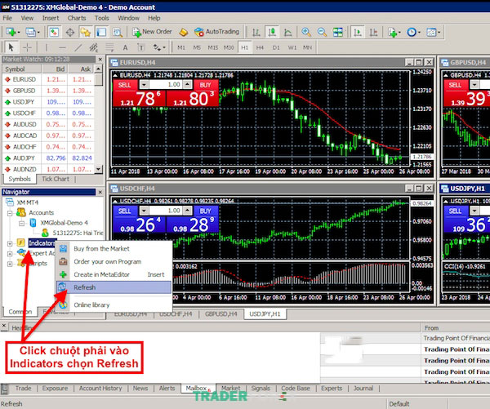
Task: Switch timeframe to M30
Action: (229, 47)
